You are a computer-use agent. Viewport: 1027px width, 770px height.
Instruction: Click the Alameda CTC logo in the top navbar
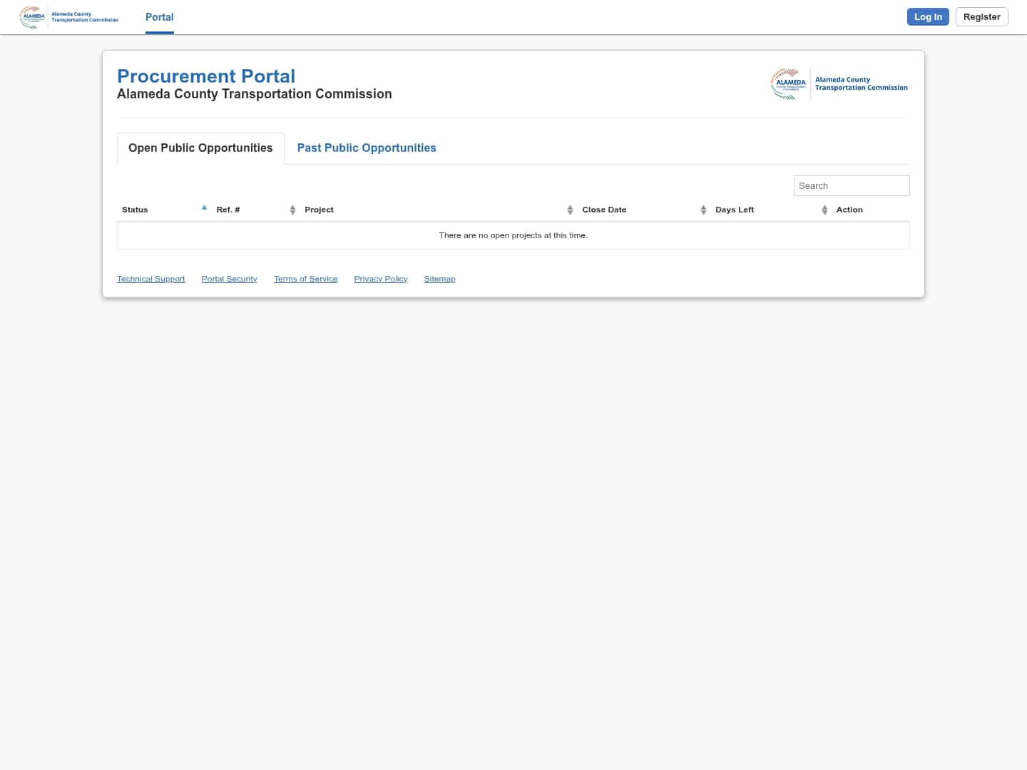[69, 17]
